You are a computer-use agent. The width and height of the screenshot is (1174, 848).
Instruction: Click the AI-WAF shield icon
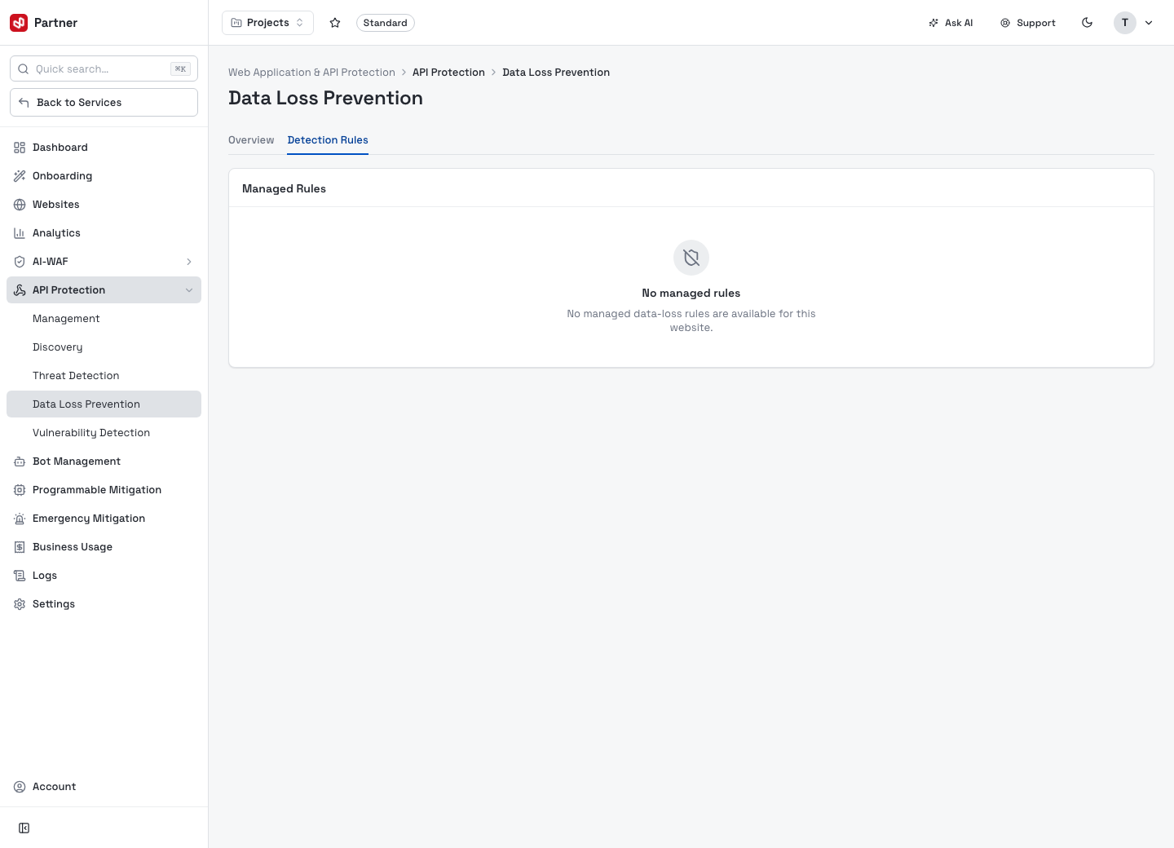click(x=20, y=262)
